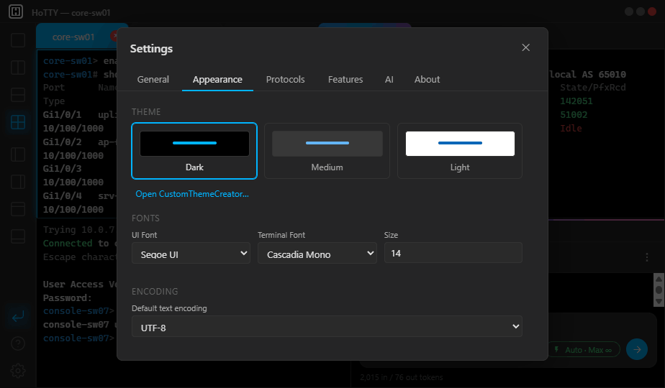Pick the layout icon with left side panel

coord(18,154)
